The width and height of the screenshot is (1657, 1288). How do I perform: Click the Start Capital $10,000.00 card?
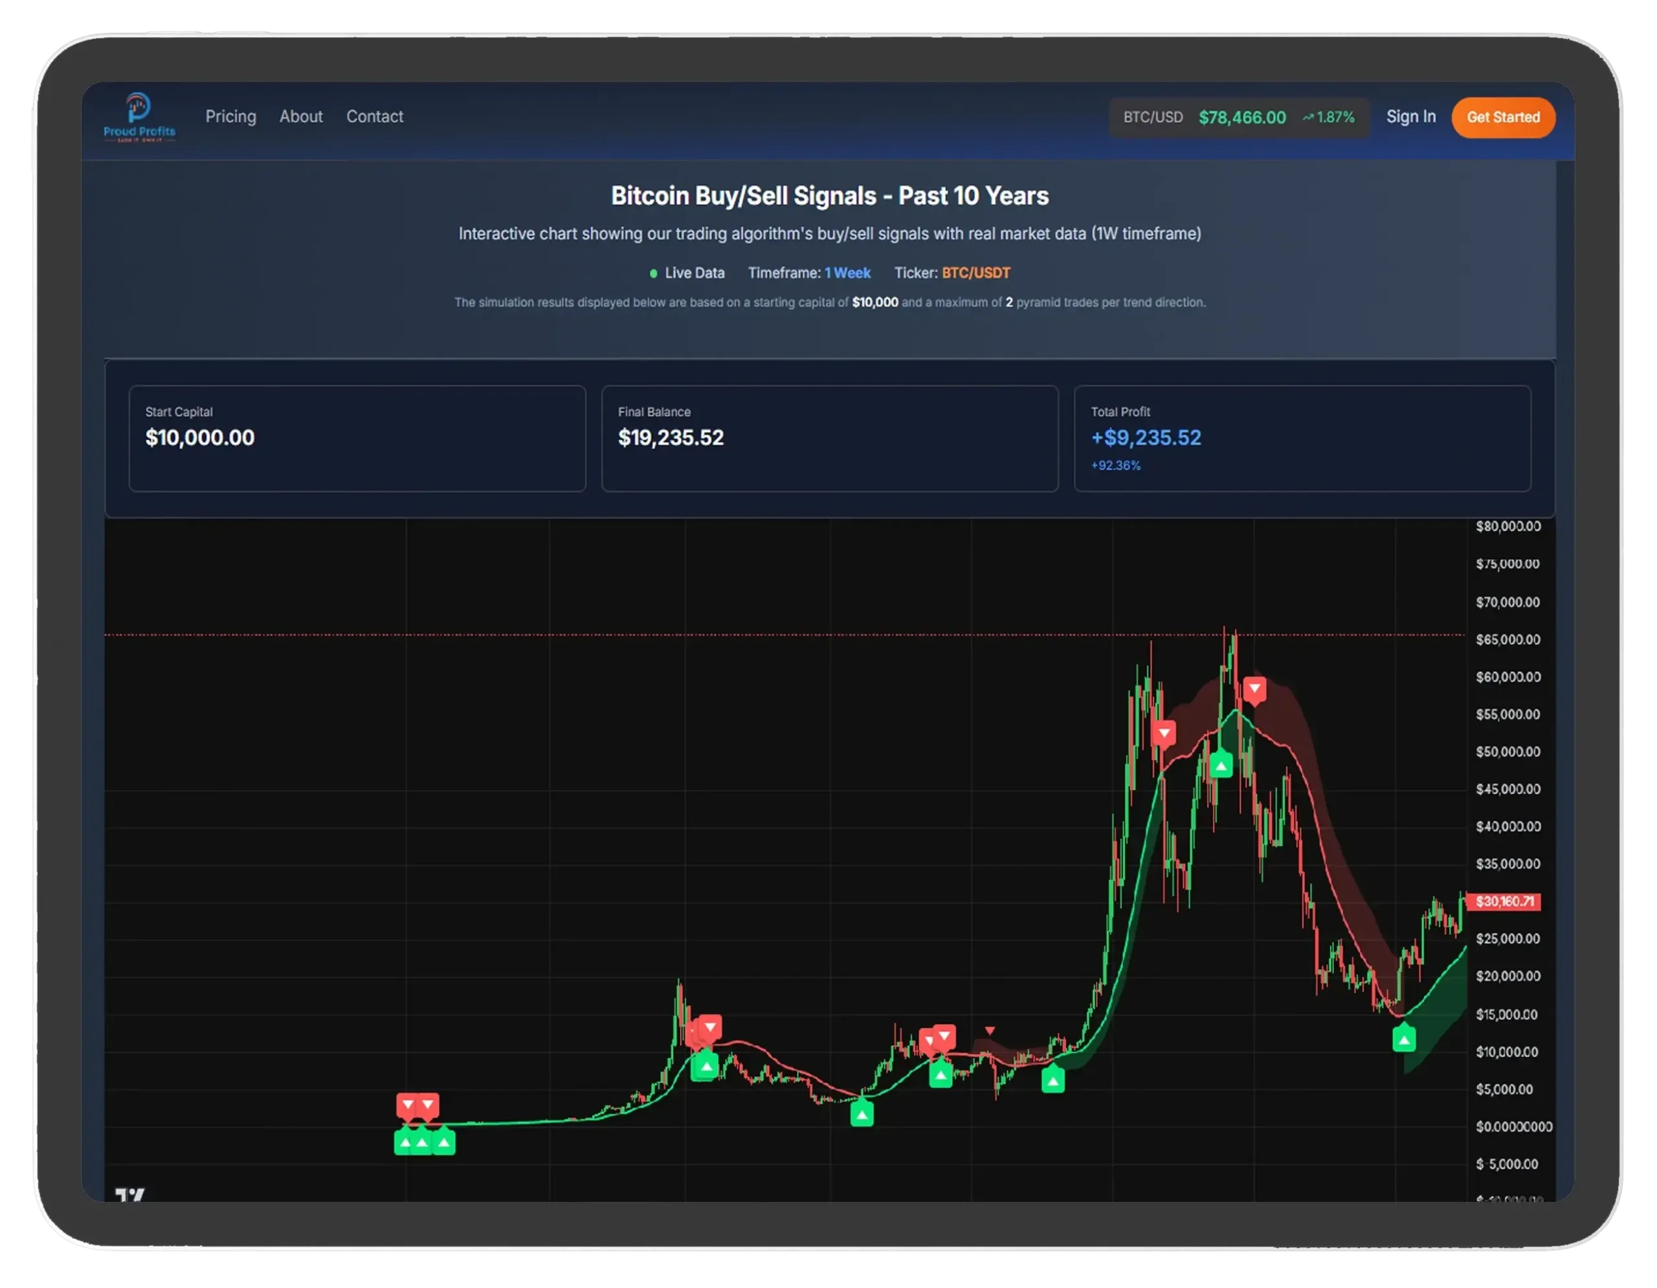357,438
